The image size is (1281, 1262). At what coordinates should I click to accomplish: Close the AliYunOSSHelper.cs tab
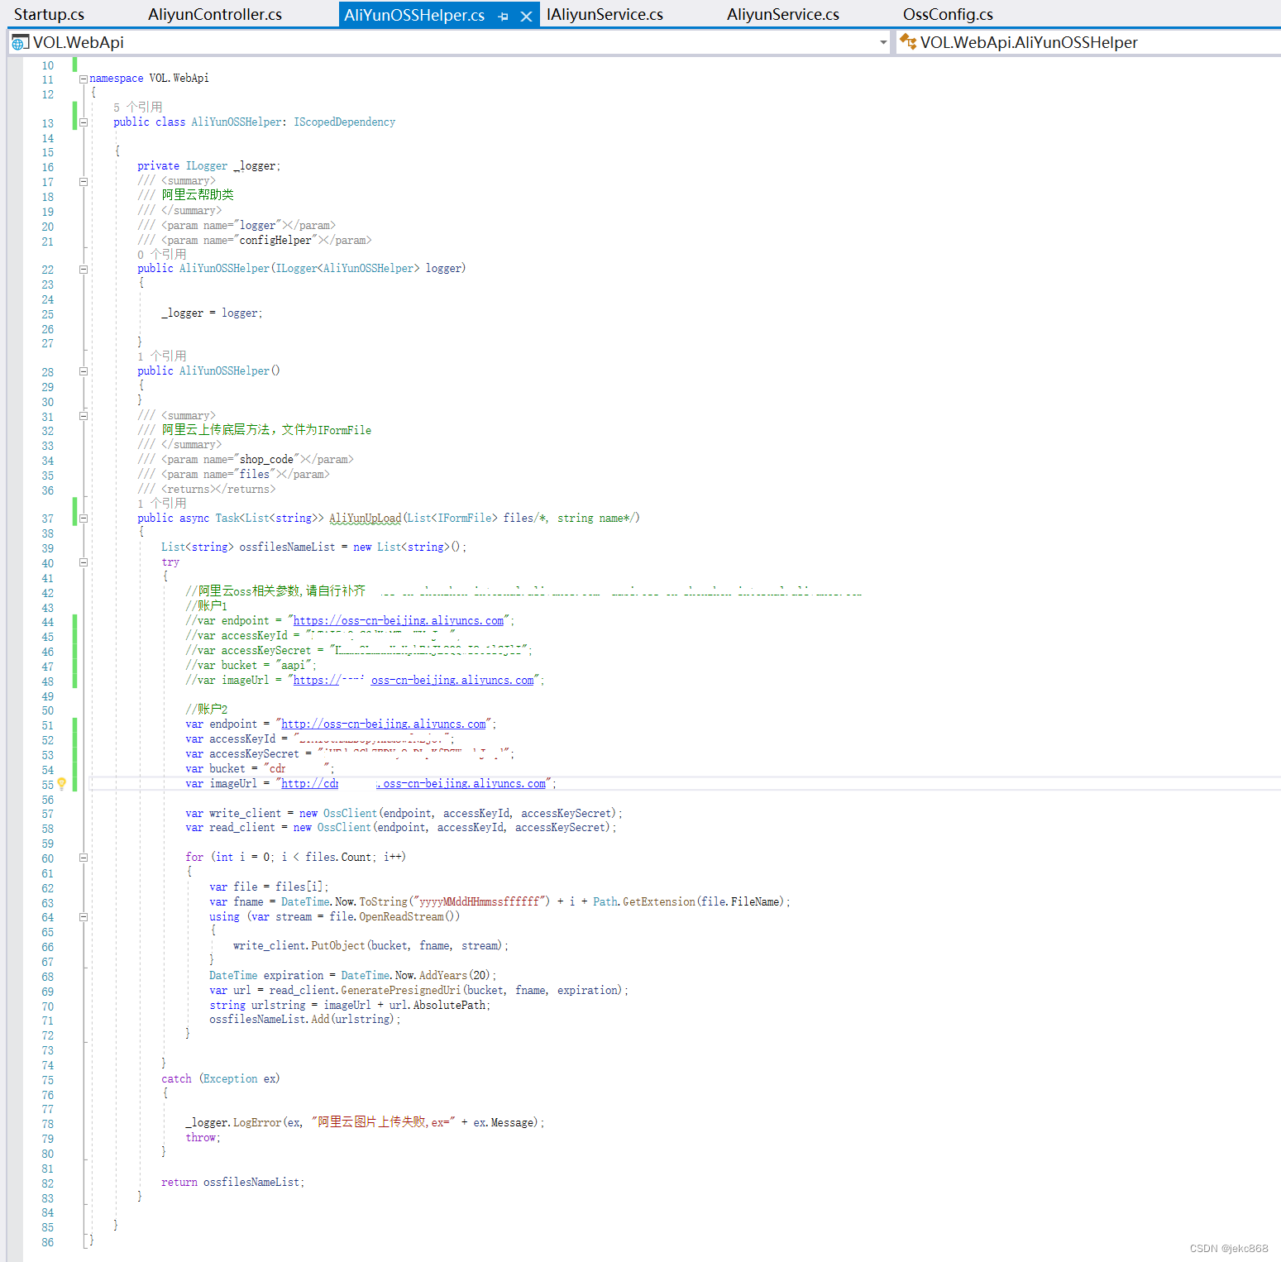pyautogui.click(x=526, y=16)
